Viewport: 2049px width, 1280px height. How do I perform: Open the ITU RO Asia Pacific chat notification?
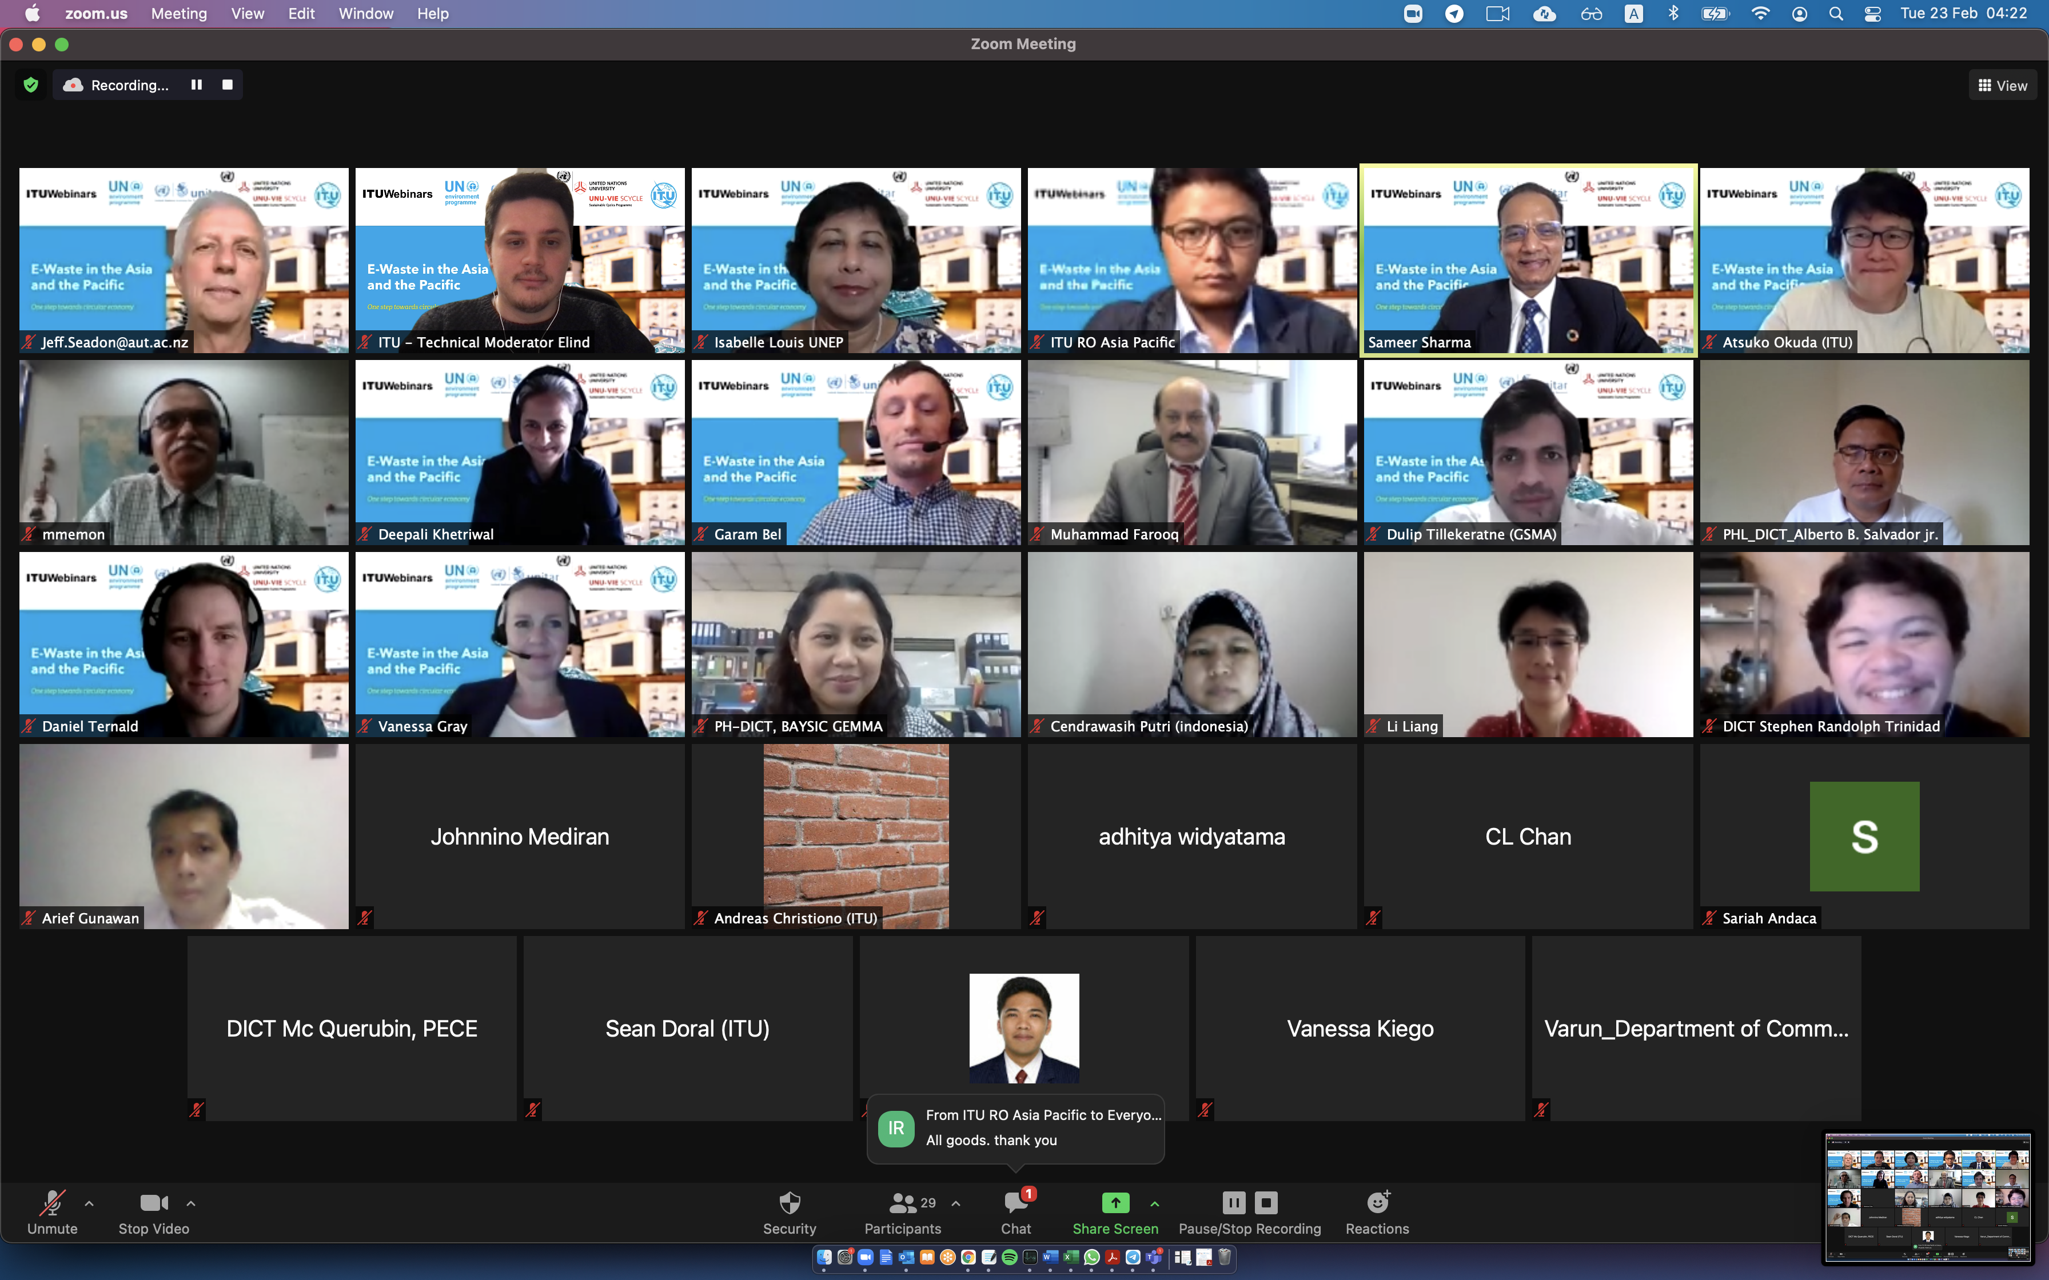[x=1015, y=1129]
